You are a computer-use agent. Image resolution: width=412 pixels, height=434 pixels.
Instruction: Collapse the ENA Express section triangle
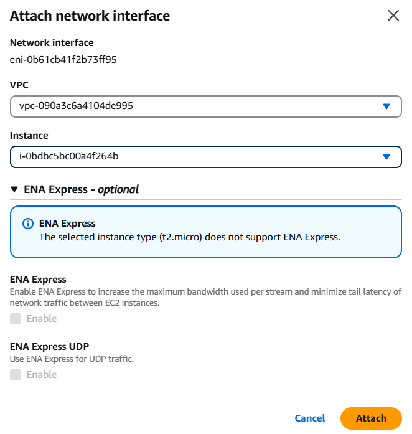pyautogui.click(x=14, y=189)
